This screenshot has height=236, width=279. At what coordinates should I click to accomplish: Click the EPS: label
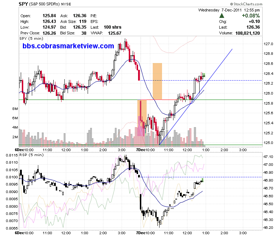94,21
